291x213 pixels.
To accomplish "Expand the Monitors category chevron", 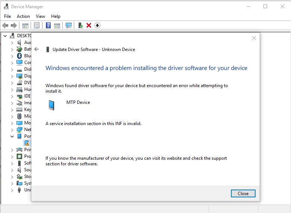I will click(x=12, y=123).
